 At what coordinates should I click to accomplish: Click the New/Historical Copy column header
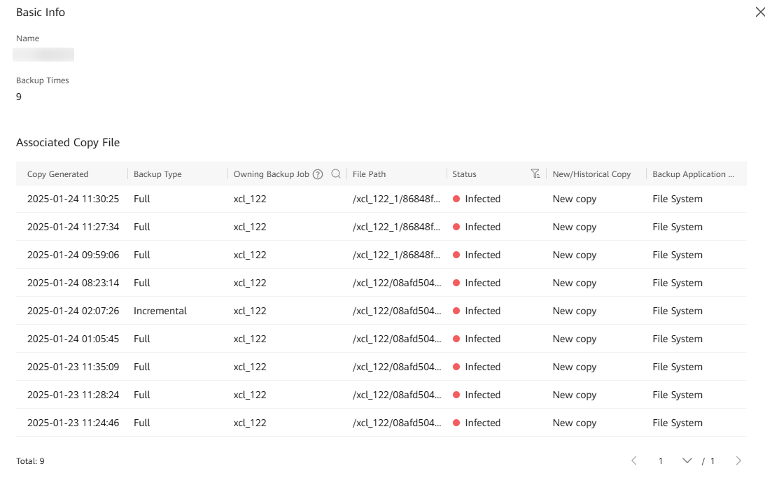[x=591, y=174]
